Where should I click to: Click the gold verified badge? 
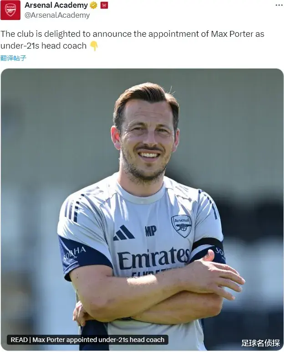(x=93, y=5)
